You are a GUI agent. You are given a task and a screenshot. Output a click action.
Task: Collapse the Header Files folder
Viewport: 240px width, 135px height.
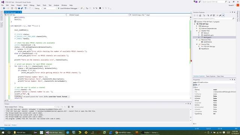coord(197,31)
